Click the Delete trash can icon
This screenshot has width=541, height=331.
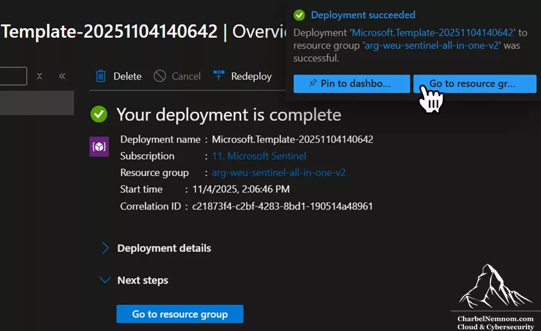point(100,76)
